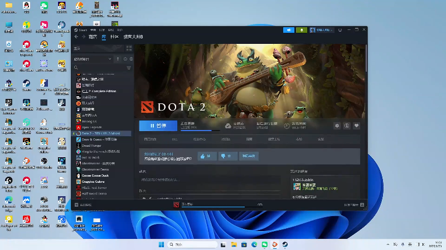
Task: Click the library search field
Action: (99, 68)
